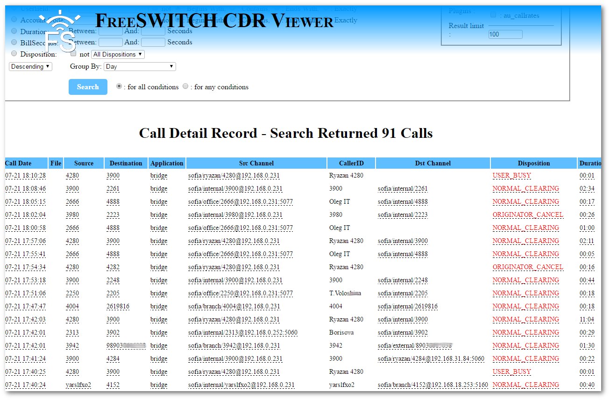Select the Disposition search radio button

coord(14,54)
